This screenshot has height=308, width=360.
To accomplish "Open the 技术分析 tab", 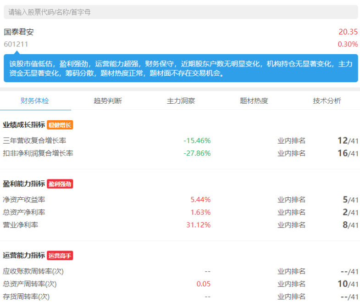I will pos(327,101).
